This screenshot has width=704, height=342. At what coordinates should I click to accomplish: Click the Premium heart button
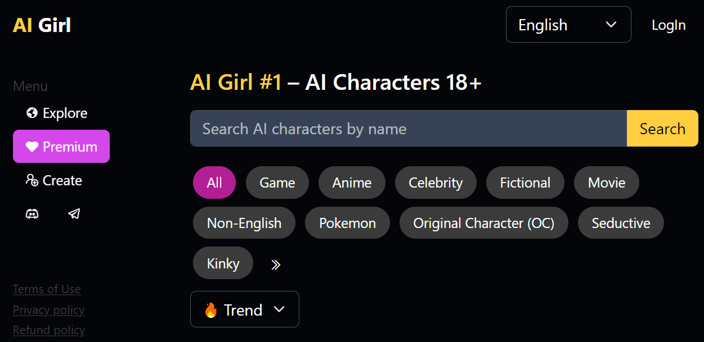pos(61,147)
